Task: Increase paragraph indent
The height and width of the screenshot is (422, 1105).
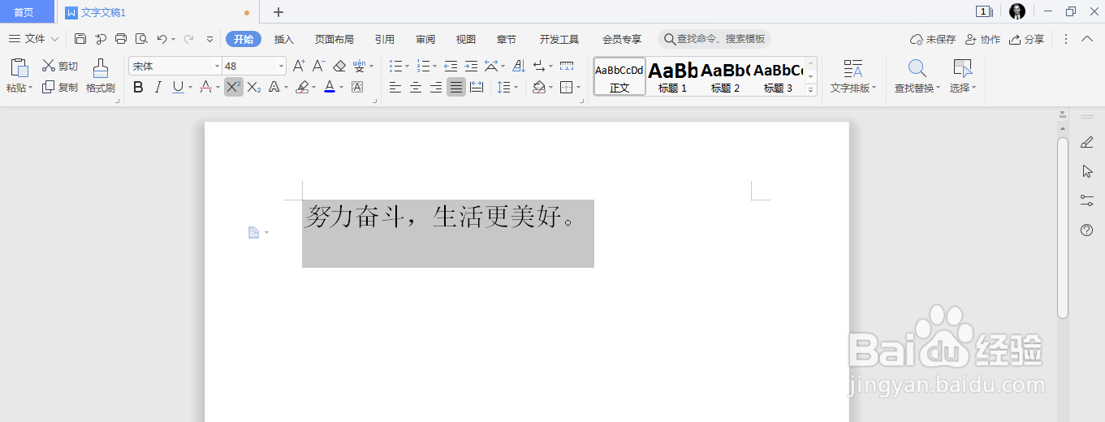Action: coord(470,67)
